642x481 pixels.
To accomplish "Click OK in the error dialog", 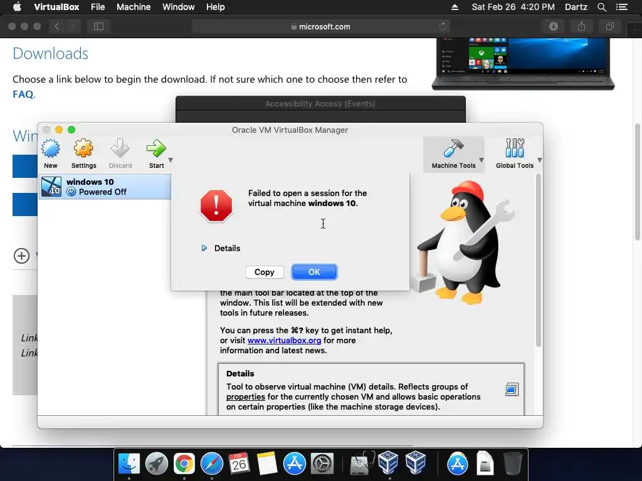I will pos(314,272).
